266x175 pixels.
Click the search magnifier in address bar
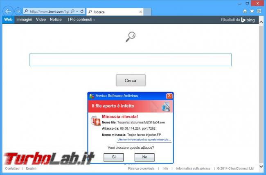pos(72,11)
